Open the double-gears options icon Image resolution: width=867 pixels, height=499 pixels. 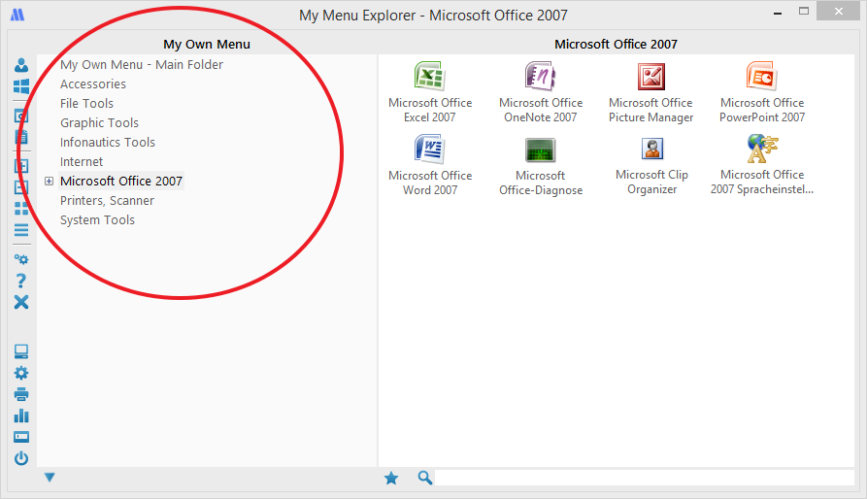coord(21,259)
